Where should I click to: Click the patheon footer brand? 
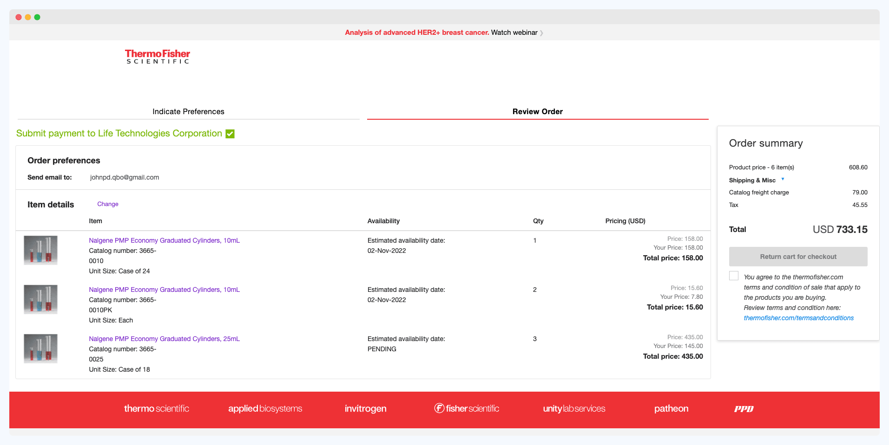(x=671, y=408)
